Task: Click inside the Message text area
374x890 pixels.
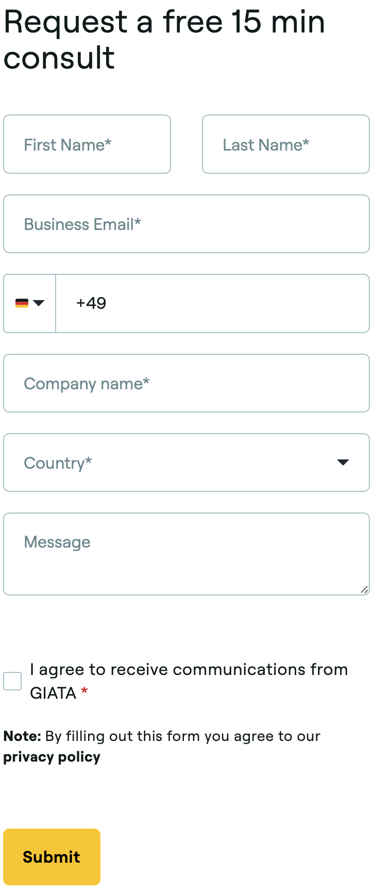Action: point(186,554)
